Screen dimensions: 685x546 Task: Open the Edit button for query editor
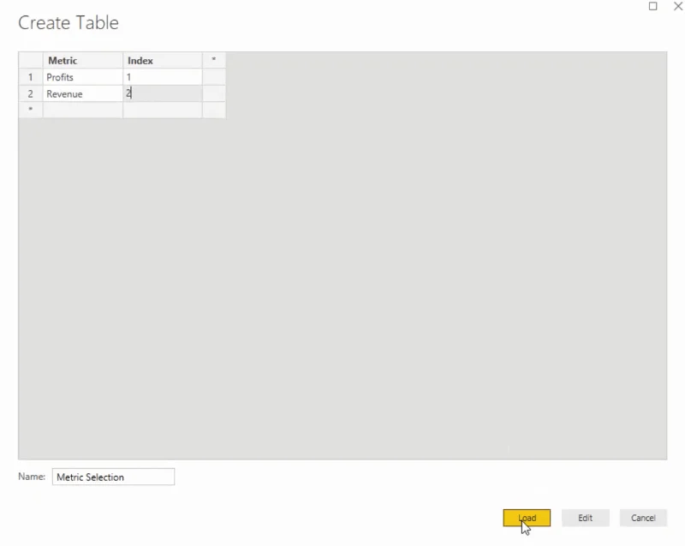(x=586, y=518)
